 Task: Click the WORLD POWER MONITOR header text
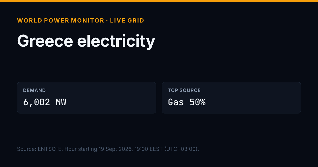[61, 20]
